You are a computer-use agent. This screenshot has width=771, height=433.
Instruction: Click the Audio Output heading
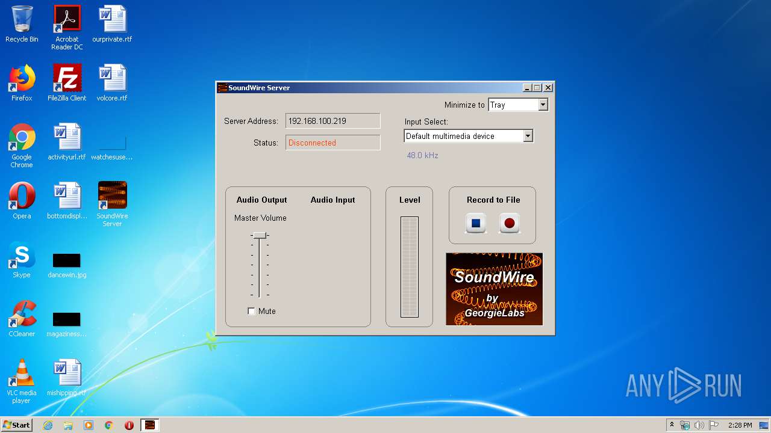click(261, 200)
